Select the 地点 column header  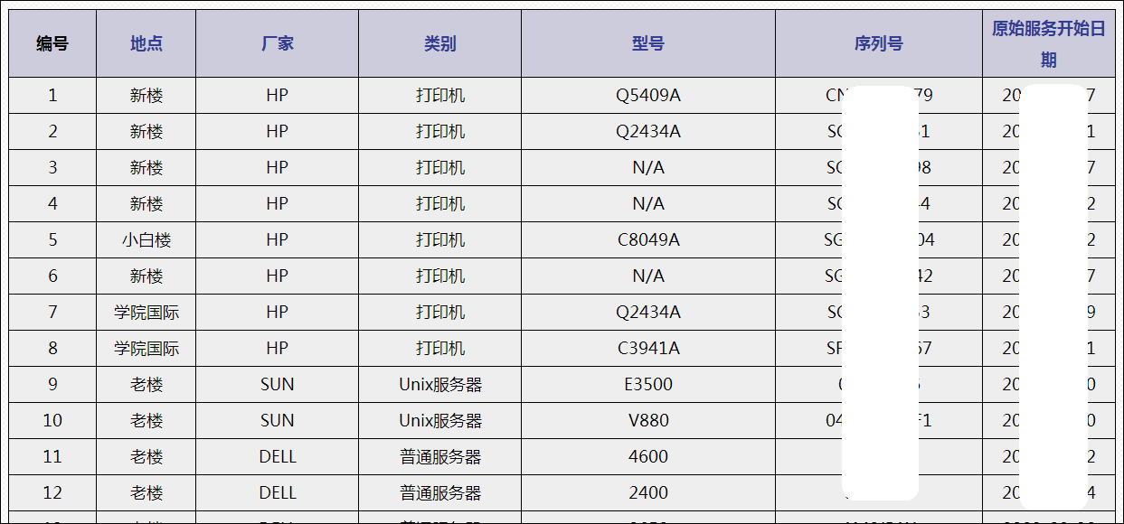146,43
